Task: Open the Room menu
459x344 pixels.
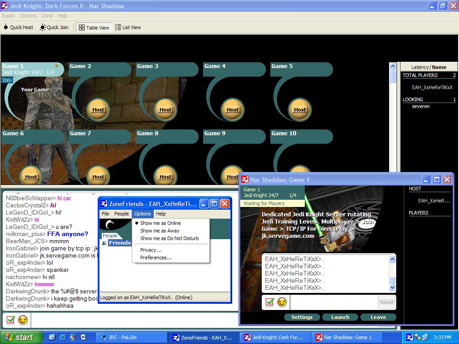Action: pos(8,16)
